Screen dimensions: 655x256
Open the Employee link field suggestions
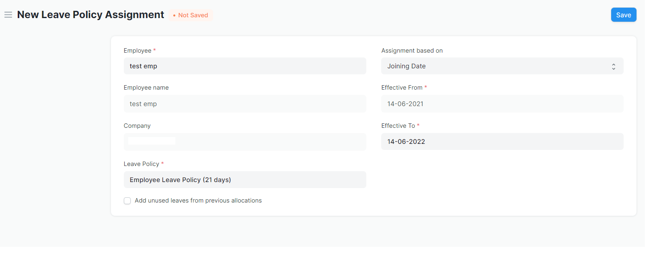click(x=245, y=66)
